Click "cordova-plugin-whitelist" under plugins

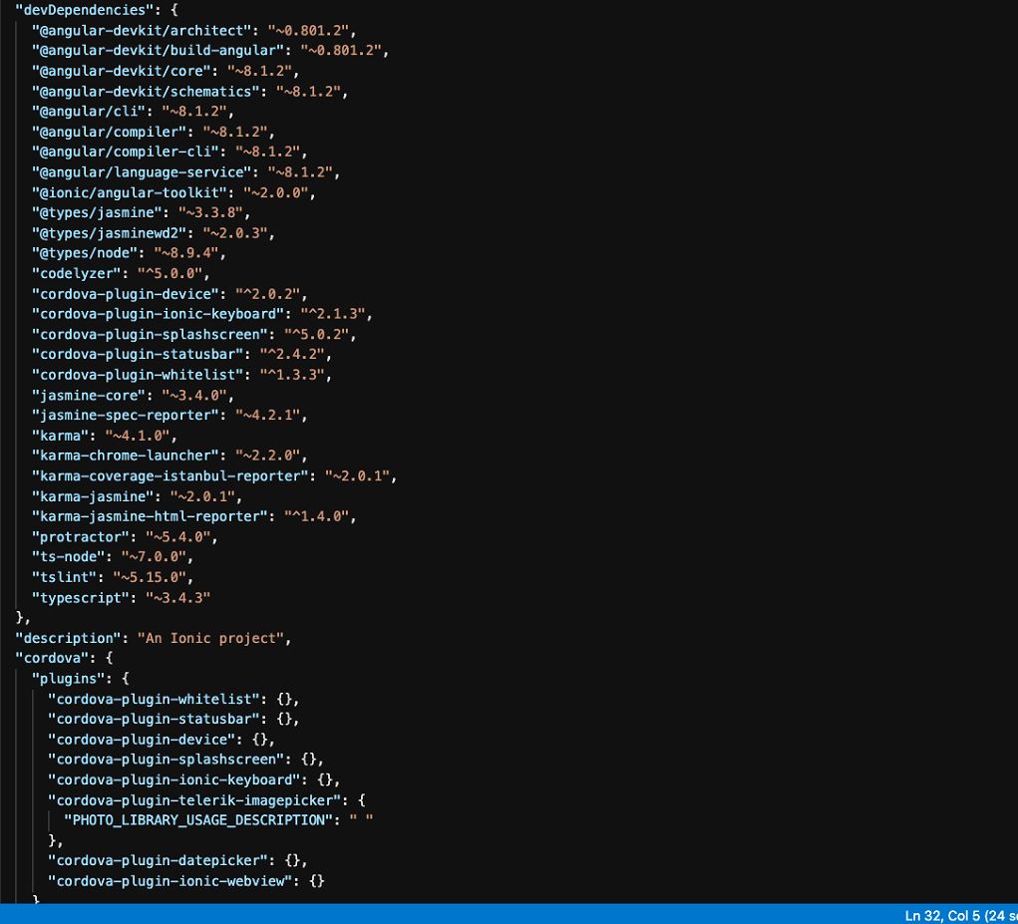[154, 700]
